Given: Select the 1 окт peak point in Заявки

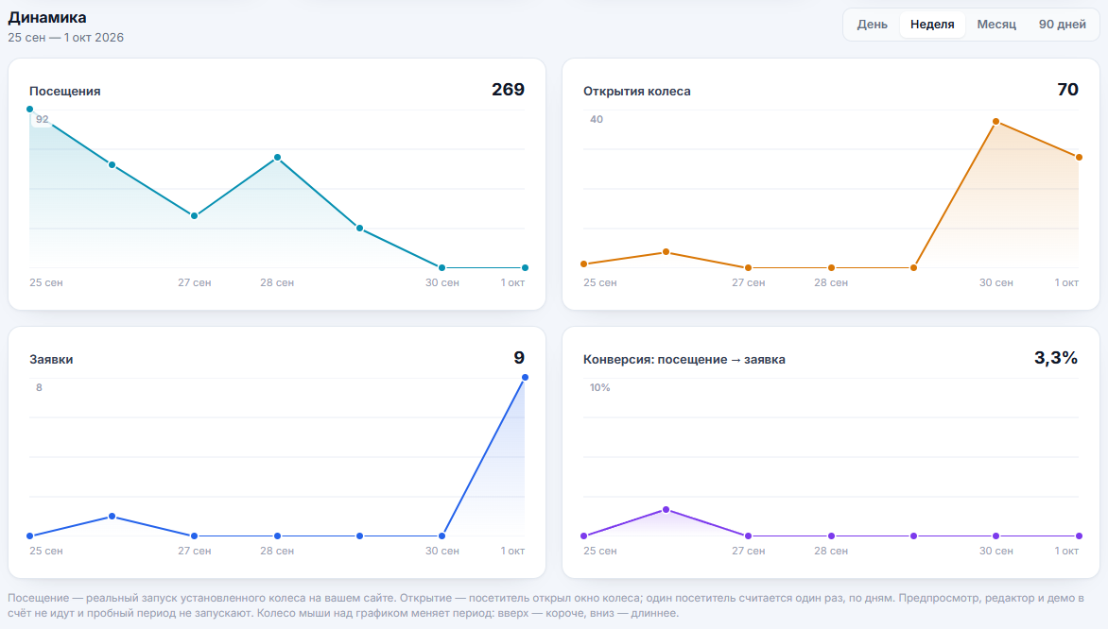Looking at the screenshot, I should (x=525, y=378).
